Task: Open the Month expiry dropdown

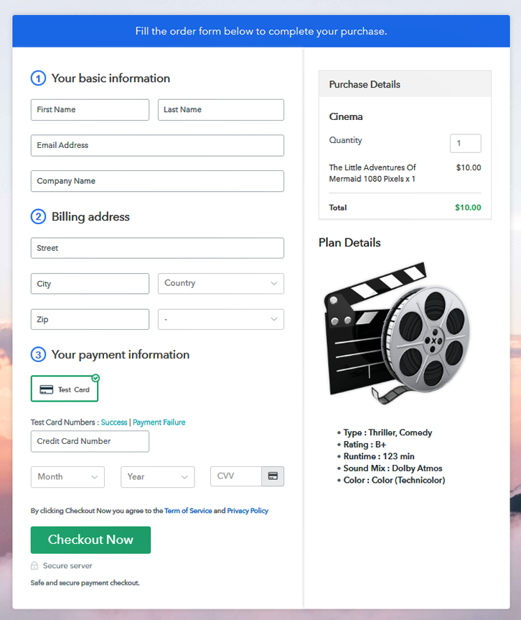Action: click(67, 477)
